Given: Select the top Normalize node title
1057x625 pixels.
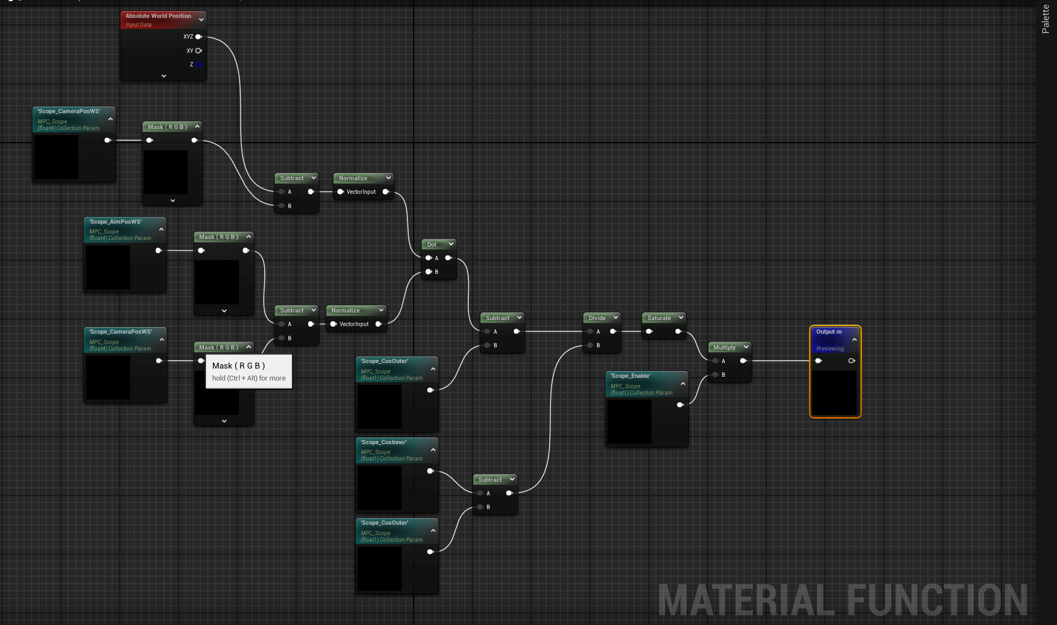Looking at the screenshot, I should pos(353,178).
